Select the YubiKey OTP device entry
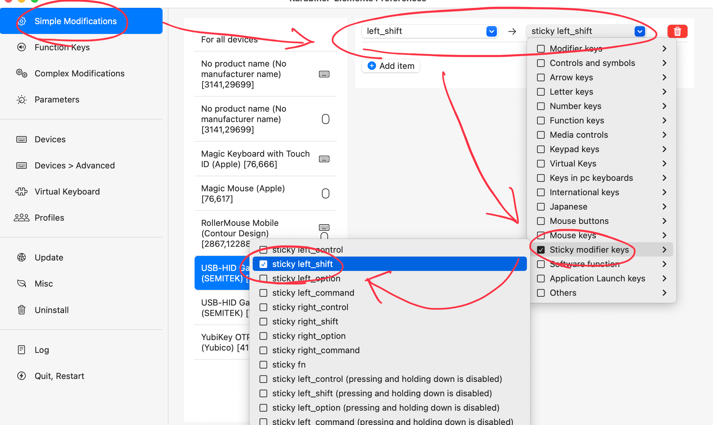Screen dimensions: 713x425 tap(222, 342)
